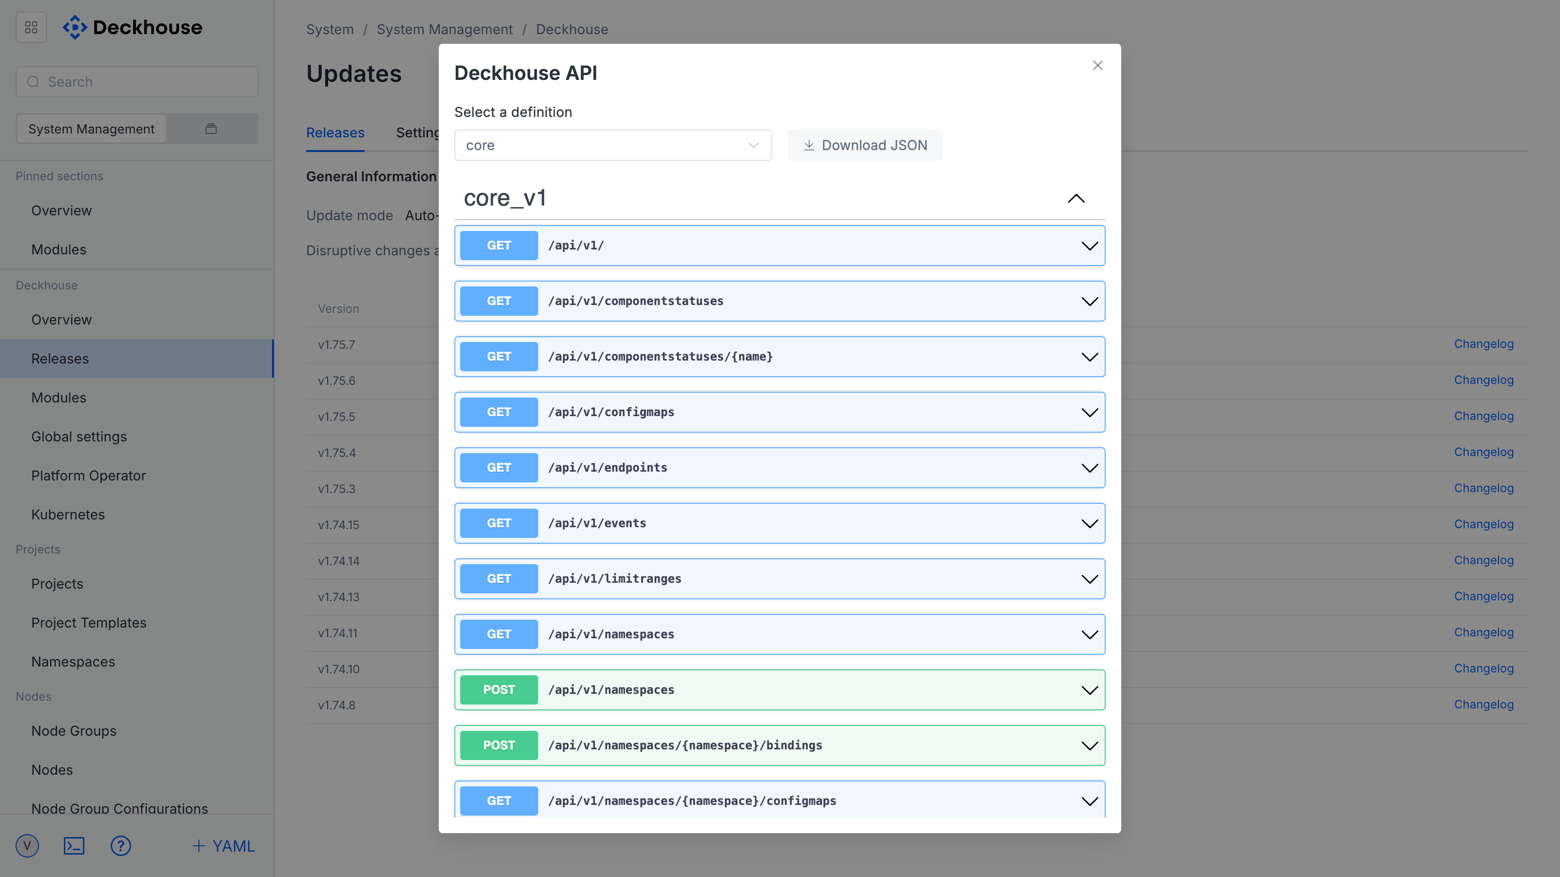Expand GET namespaces configmaps chevron
Image resolution: width=1560 pixels, height=877 pixels.
point(1090,801)
